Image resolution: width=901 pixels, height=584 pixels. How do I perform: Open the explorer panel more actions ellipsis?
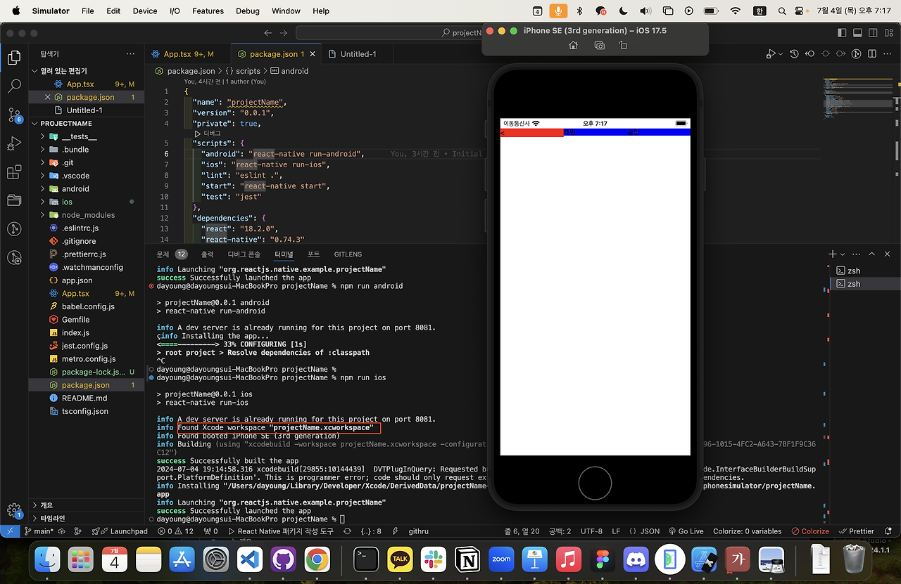pos(130,54)
